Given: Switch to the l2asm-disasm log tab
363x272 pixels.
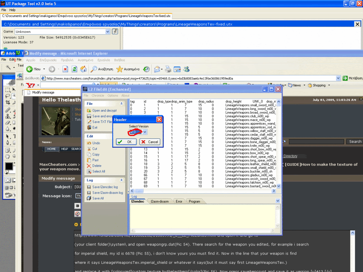Looking at the screenshot, I should (x=160, y=202).
